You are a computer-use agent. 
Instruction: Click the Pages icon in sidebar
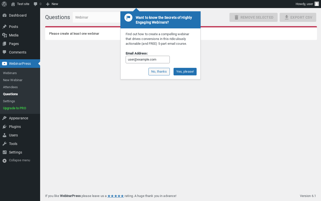pos(5,44)
